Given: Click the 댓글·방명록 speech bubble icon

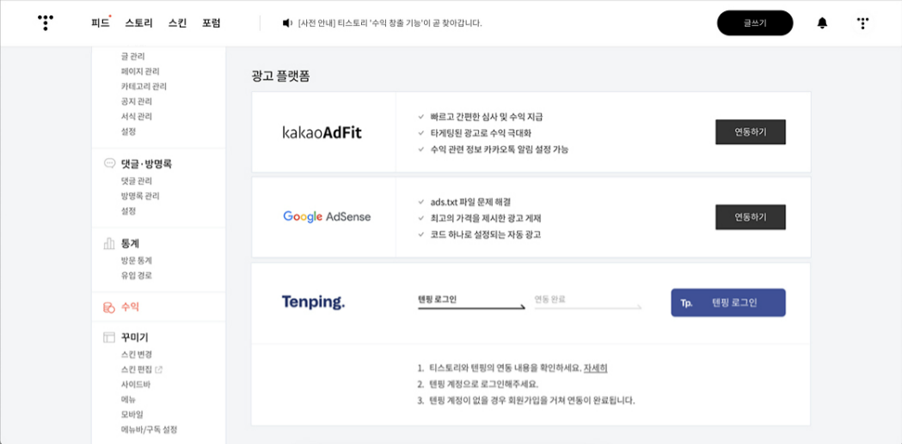Looking at the screenshot, I should tap(109, 164).
